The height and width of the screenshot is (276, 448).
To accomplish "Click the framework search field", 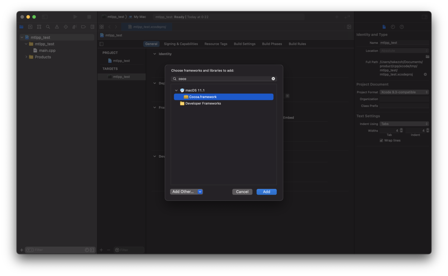I will [224, 79].
